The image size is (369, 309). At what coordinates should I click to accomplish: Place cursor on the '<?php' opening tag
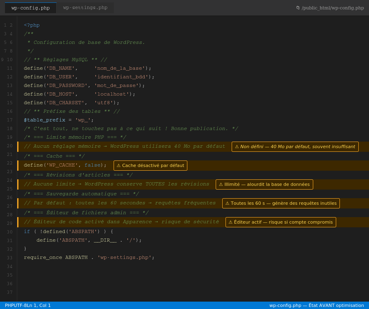(x=32, y=25)
